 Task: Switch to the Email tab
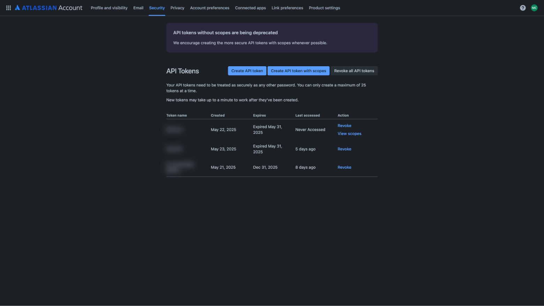point(138,8)
